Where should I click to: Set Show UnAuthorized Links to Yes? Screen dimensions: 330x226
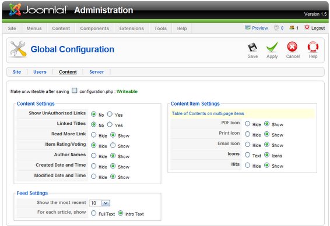[x=110, y=114]
